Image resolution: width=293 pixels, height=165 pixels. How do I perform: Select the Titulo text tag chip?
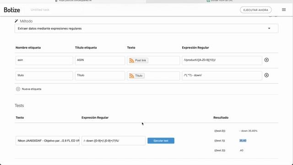point(136,76)
